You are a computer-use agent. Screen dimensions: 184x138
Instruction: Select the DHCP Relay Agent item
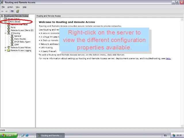(22, 42)
